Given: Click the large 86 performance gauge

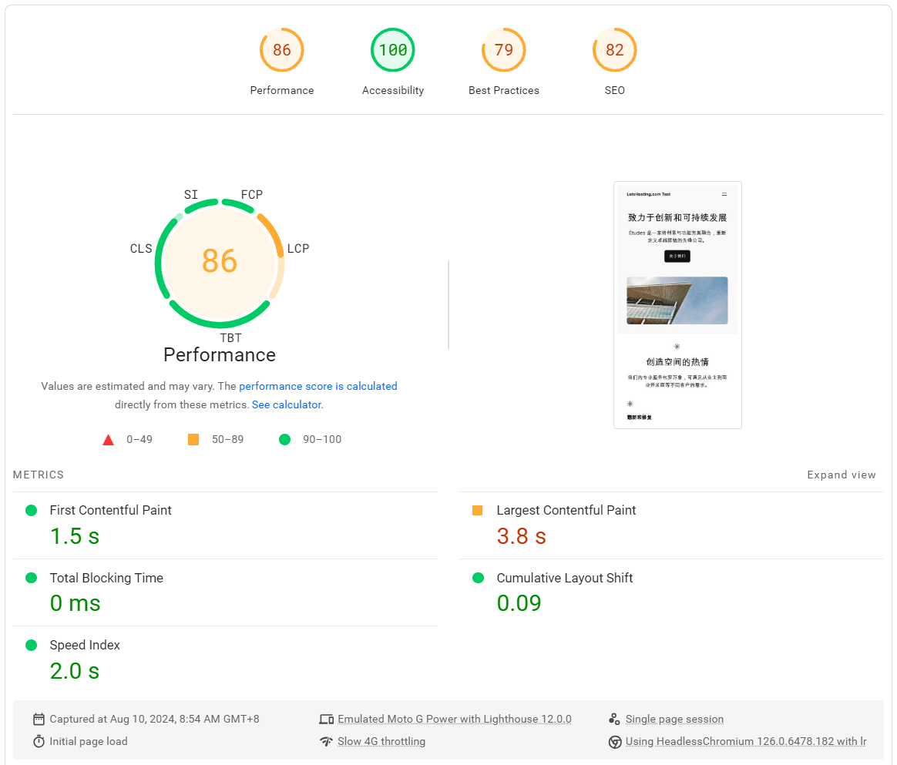Looking at the screenshot, I should coord(220,263).
